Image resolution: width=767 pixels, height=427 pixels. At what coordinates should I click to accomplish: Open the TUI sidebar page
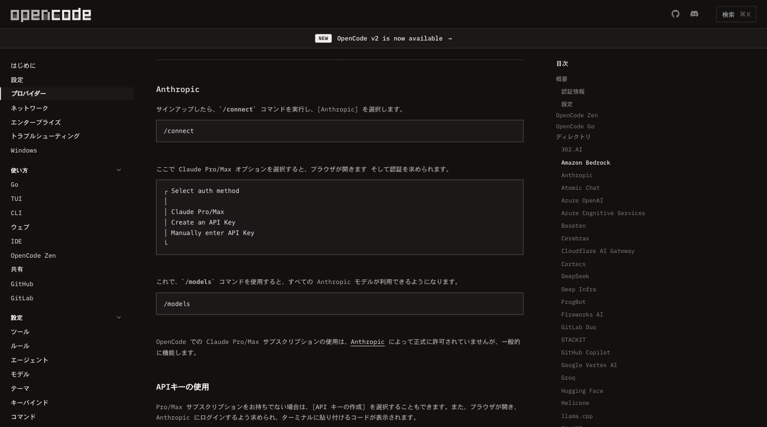[16, 199]
